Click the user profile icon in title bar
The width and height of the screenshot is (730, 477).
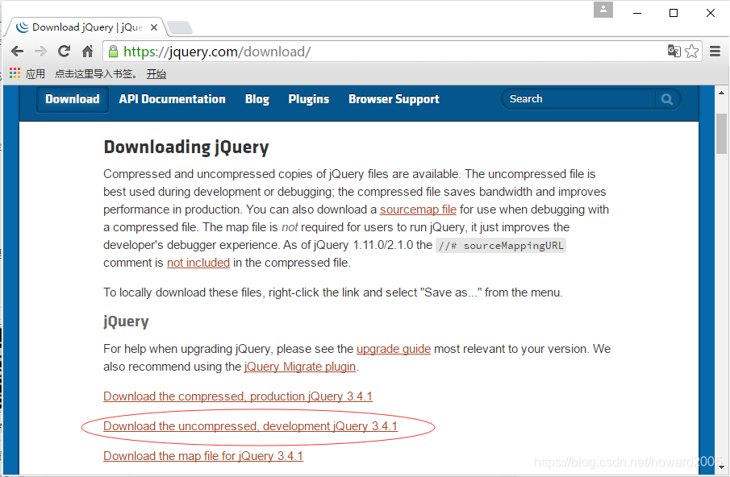point(603,10)
